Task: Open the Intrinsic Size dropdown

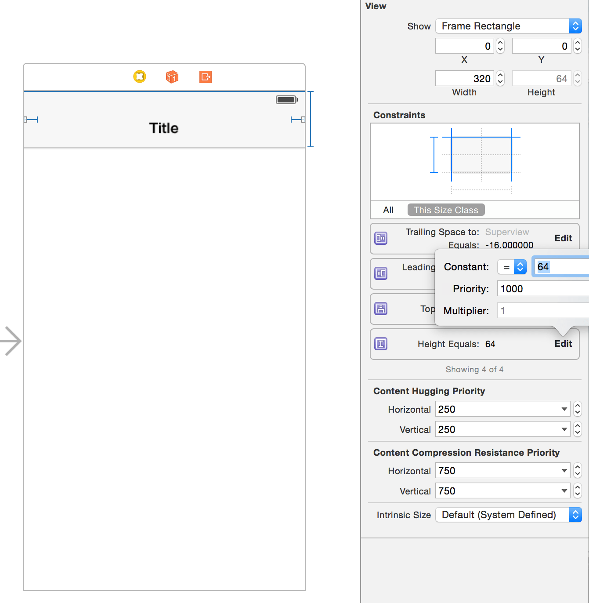Action: pyautogui.click(x=575, y=515)
